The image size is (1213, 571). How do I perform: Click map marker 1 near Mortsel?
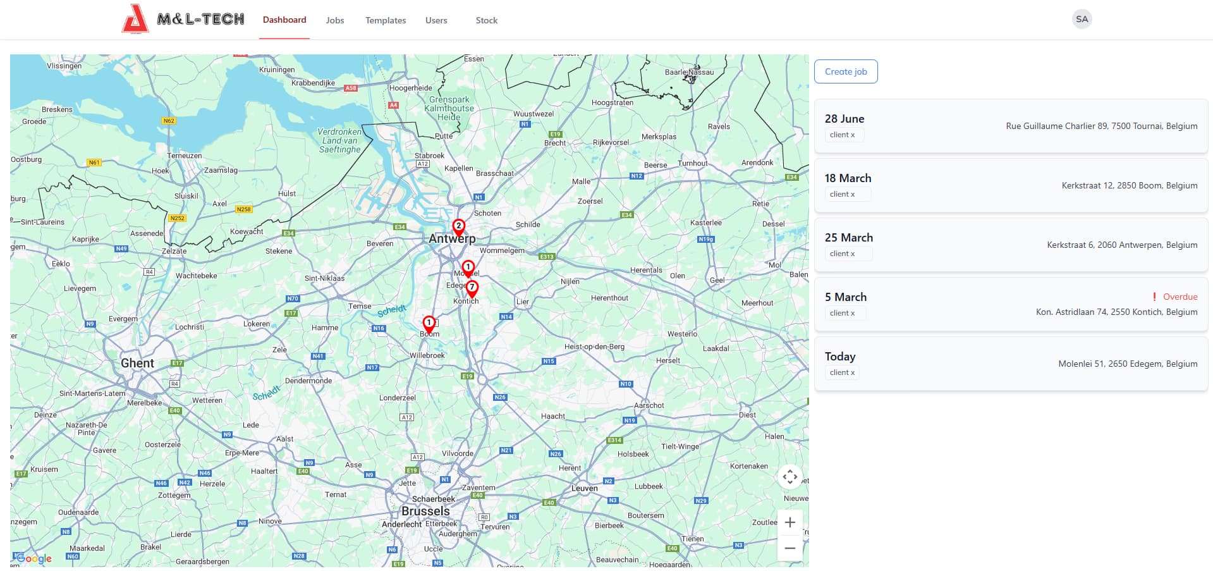[468, 269]
